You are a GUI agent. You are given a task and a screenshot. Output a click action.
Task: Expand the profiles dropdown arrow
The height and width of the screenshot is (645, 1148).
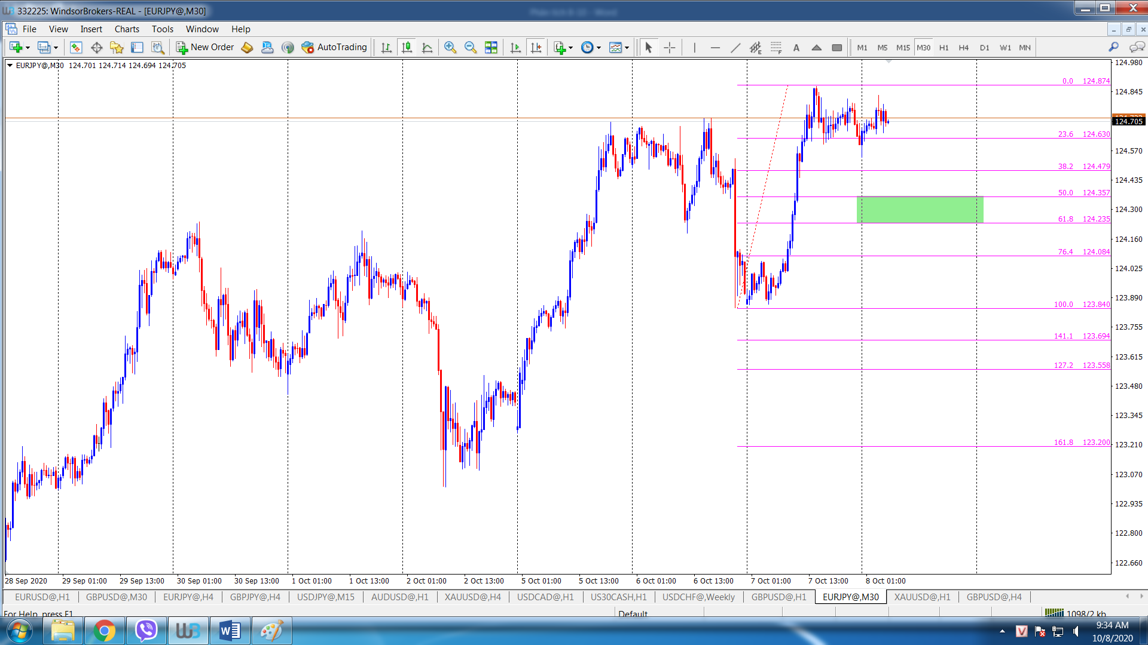click(x=56, y=48)
